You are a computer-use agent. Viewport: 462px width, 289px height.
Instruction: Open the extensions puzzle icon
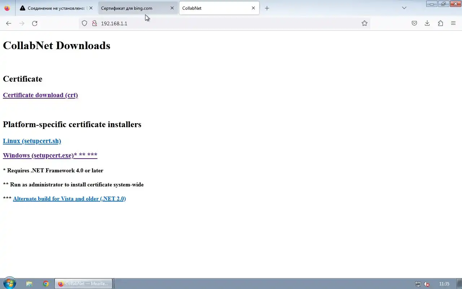click(x=440, y=23)
